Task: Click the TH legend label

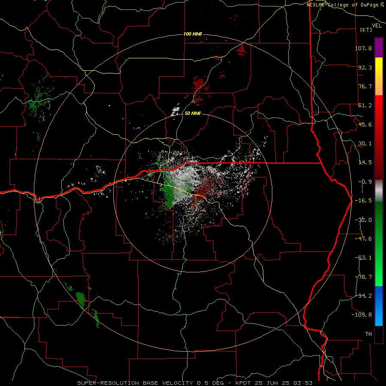Action: [368, 334]
